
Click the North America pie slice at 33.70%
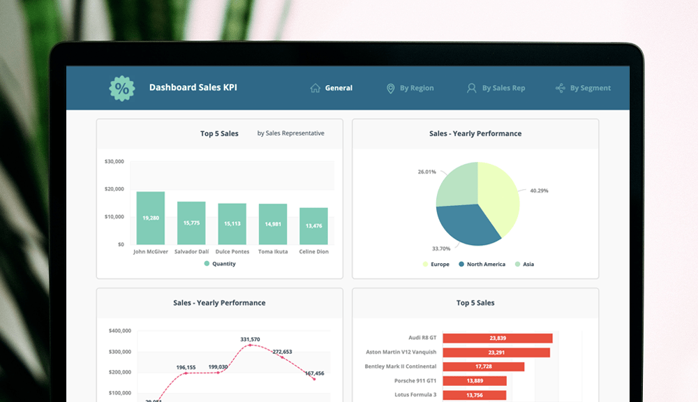[x=468, y=225]
